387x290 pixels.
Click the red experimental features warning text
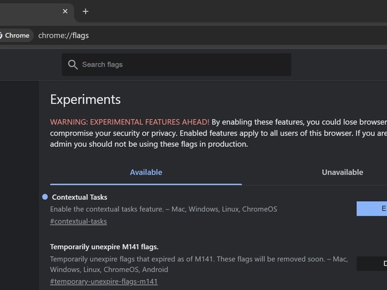129,121
